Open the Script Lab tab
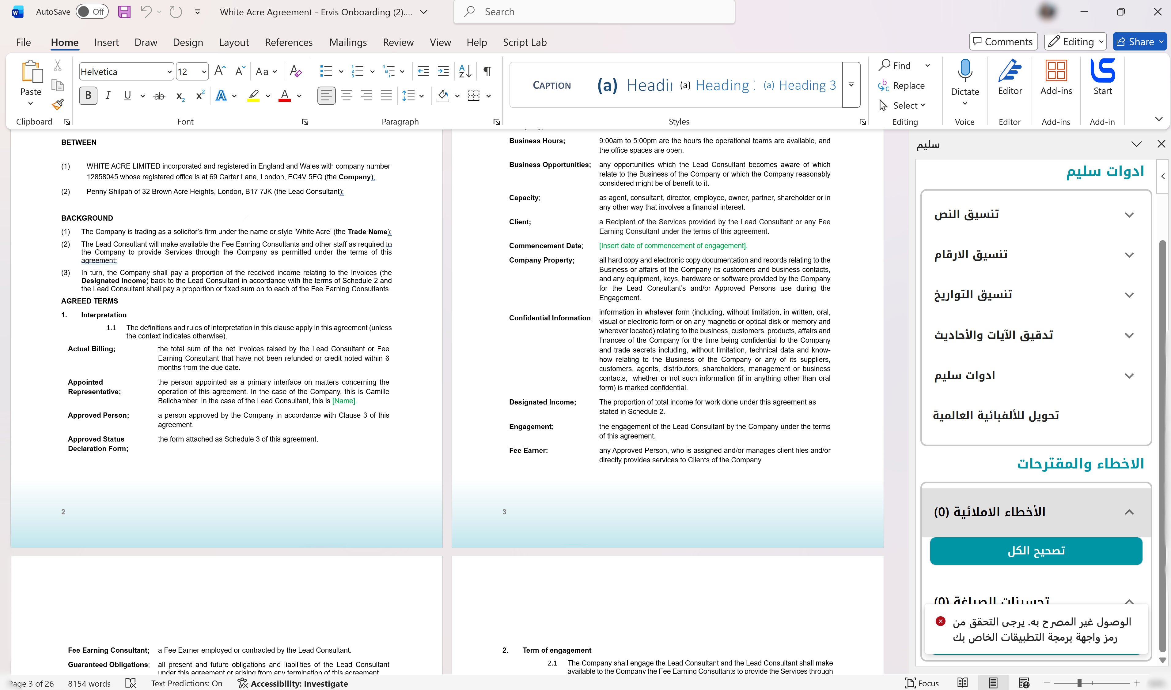The image size is (1171, 690). (x=525, y=42)
